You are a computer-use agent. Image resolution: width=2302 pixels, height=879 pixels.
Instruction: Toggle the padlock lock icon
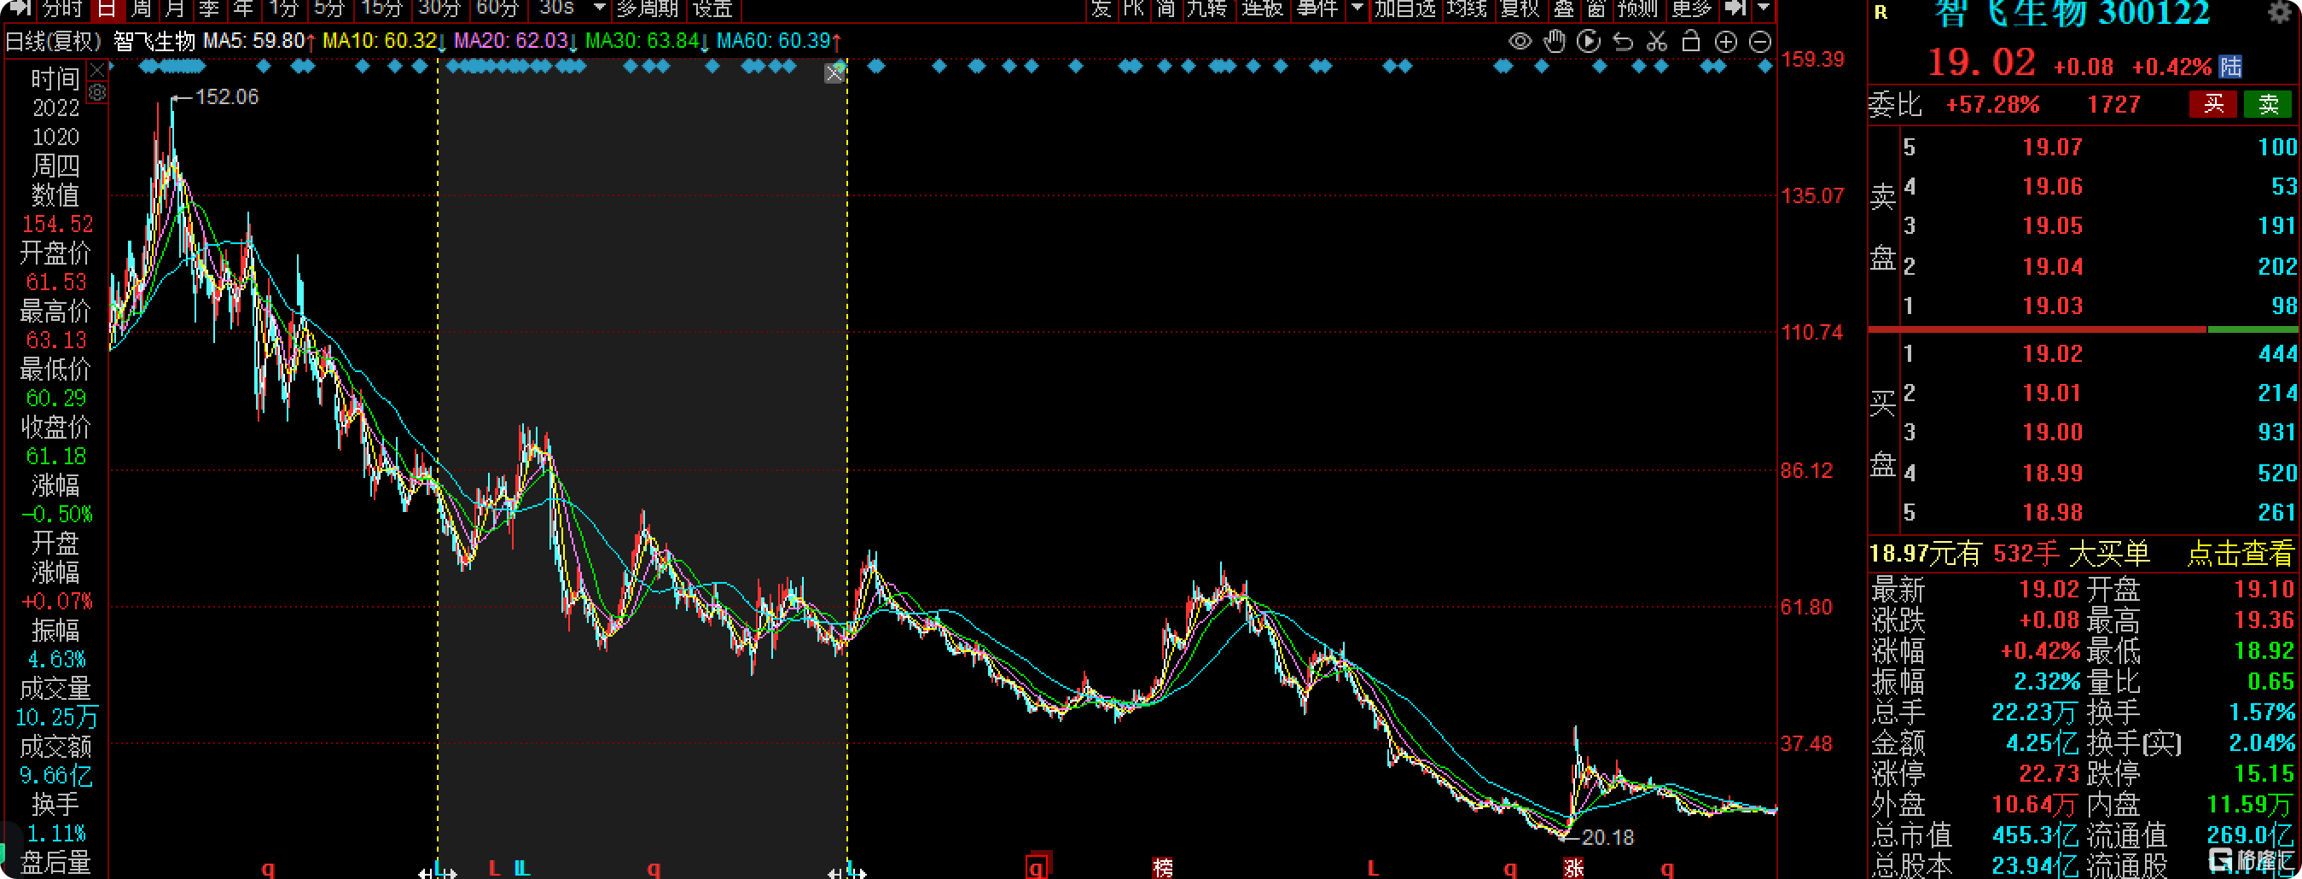[x=1691, y=41]
